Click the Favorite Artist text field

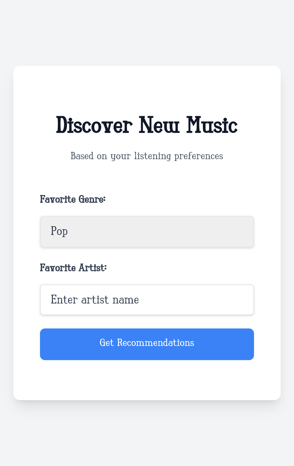click(147, 300)
